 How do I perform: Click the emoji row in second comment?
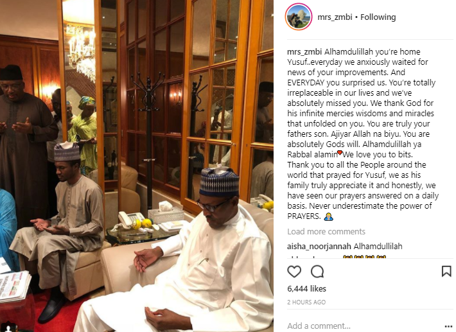click(364, 257)
